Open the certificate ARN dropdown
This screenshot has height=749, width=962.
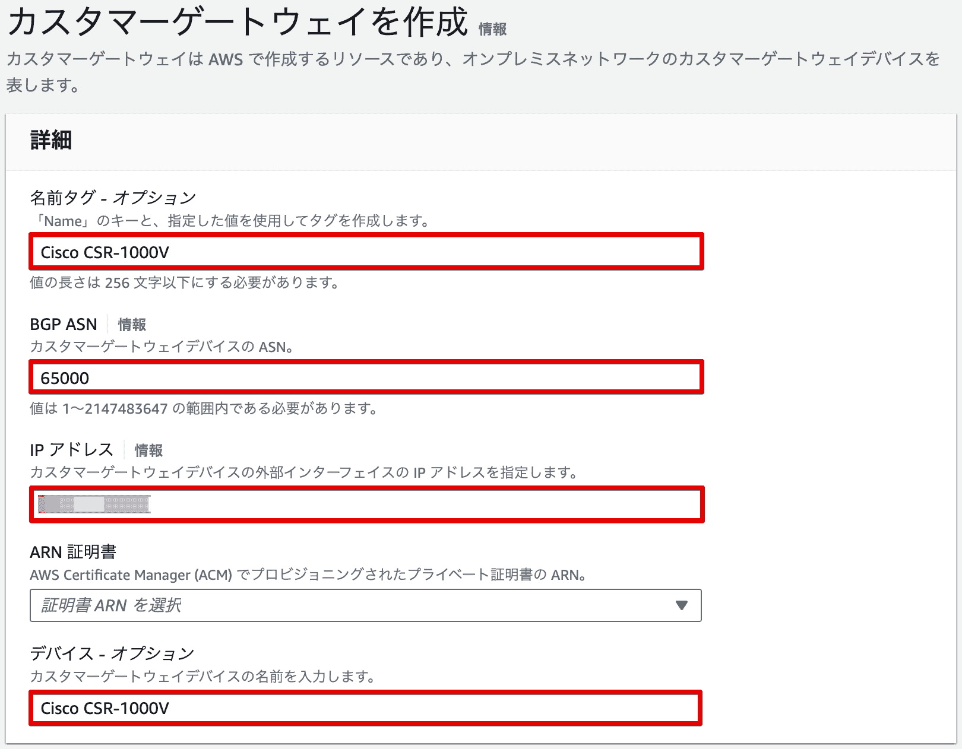coord(366,605)
